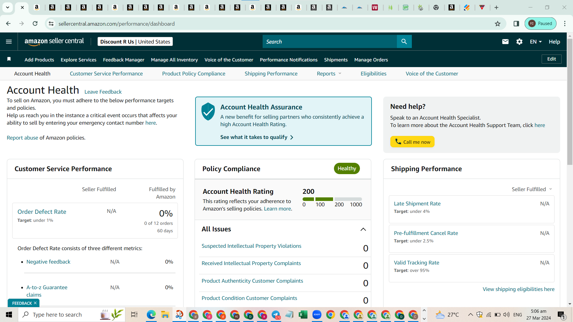The height and width of the screenshot is (322, 573).
Task: View site information icon in address bar
Action: [51, 24]
